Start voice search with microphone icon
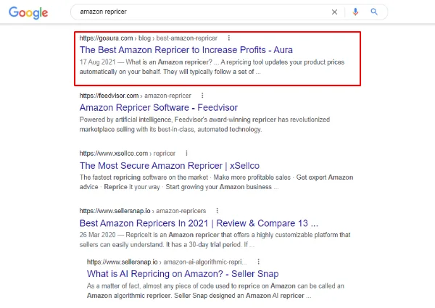Viewport: 435px width, 308px height. 355,12
